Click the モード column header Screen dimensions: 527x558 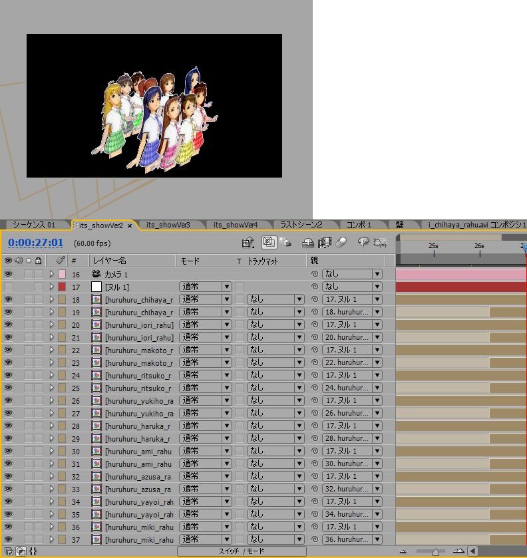point(190,261)
